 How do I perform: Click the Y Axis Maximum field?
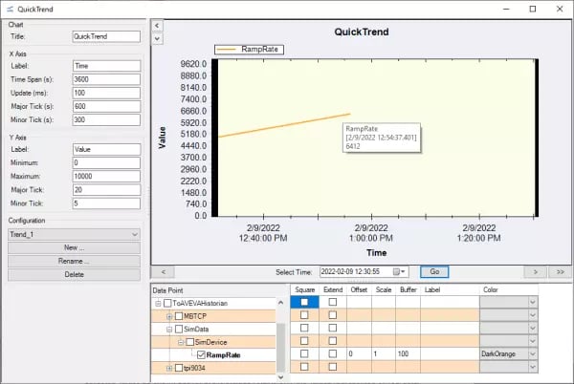click(x=106, y=177)
